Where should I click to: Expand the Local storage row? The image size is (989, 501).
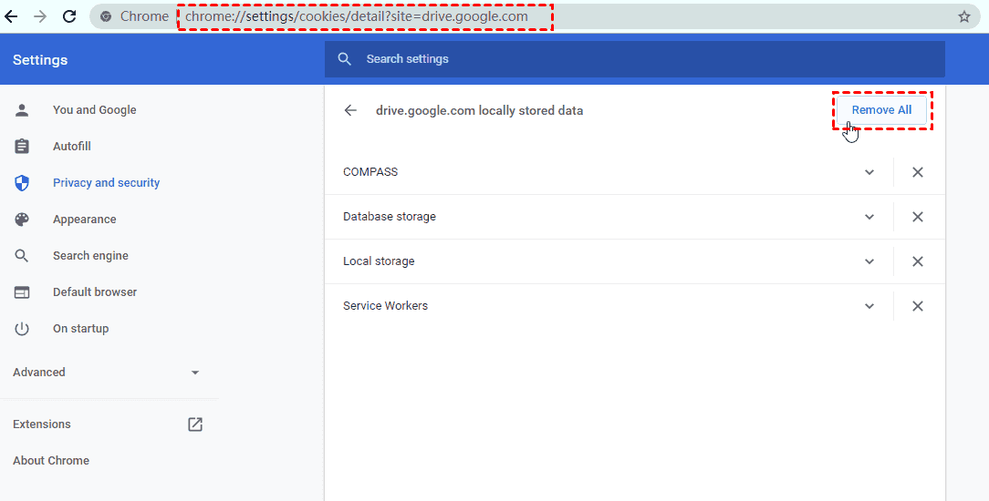(869, 261)
